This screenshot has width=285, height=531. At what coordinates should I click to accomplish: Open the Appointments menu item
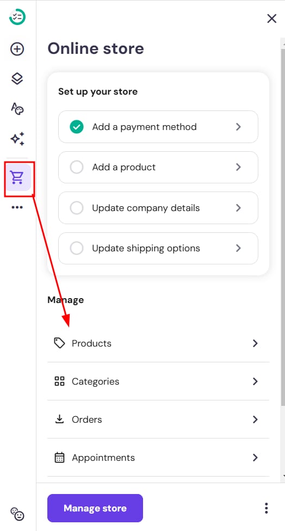point(158,458)
